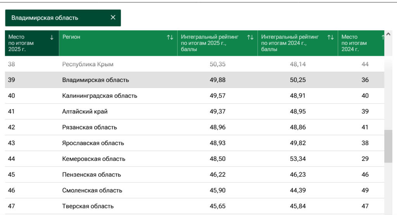397x215 pixels.
Task: Click the Смоленская область region name
Action: pyautogui.click(x=92, y=190)
